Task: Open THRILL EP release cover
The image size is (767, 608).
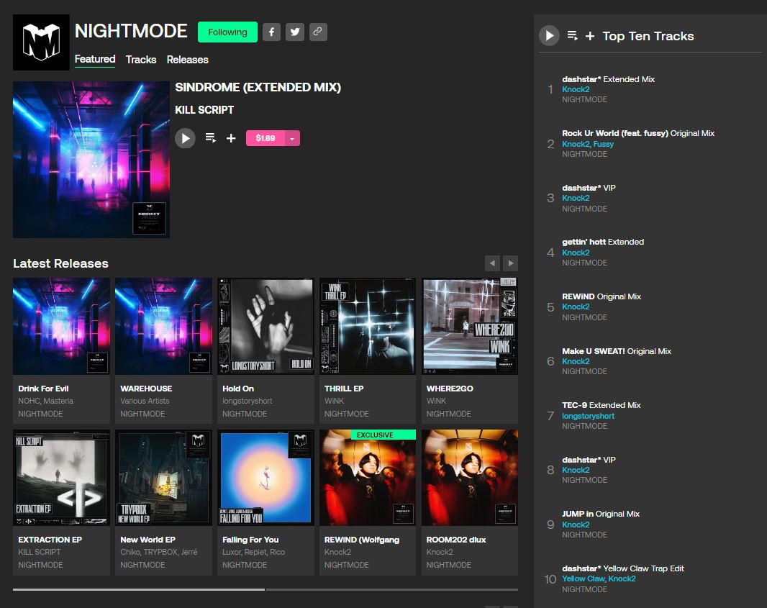Action: [368, 326]
